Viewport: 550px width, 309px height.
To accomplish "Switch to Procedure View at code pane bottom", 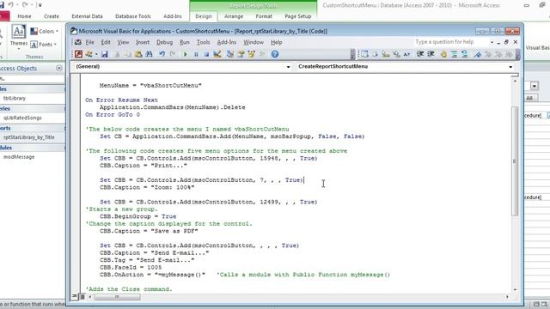I will pyautogui.click(x=75, y=296).
